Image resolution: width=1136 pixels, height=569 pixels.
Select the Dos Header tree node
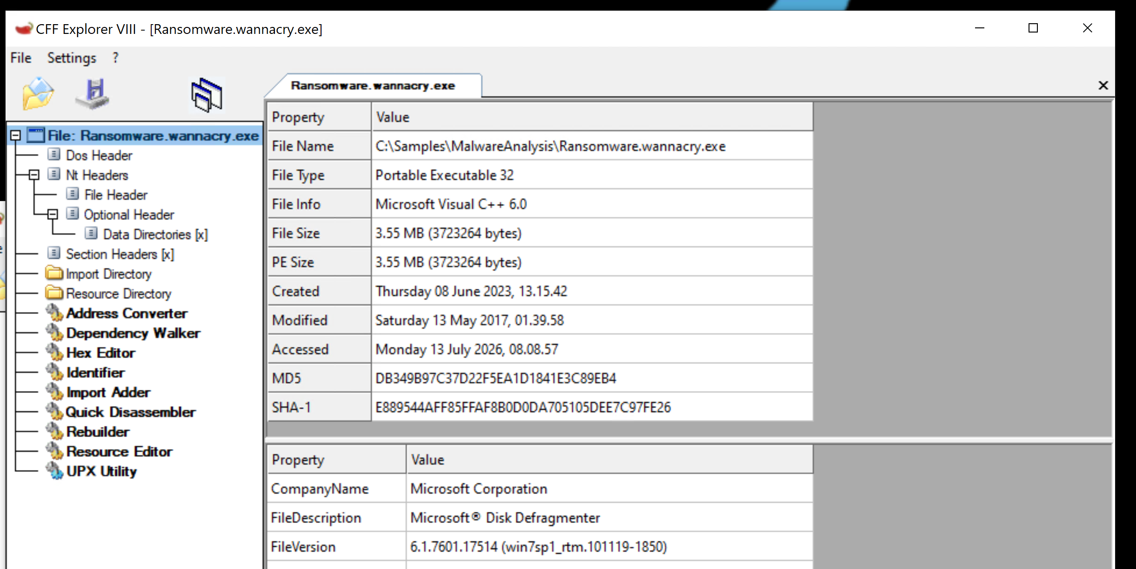tap(99, 155)
